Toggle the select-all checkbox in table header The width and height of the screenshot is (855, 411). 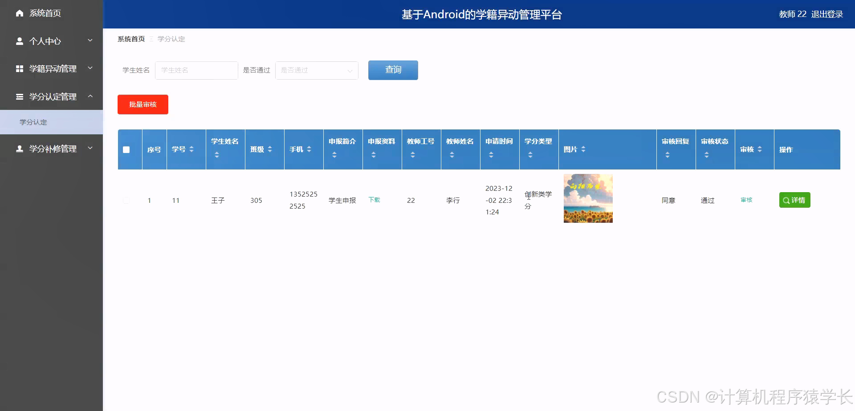coord(126,149)
